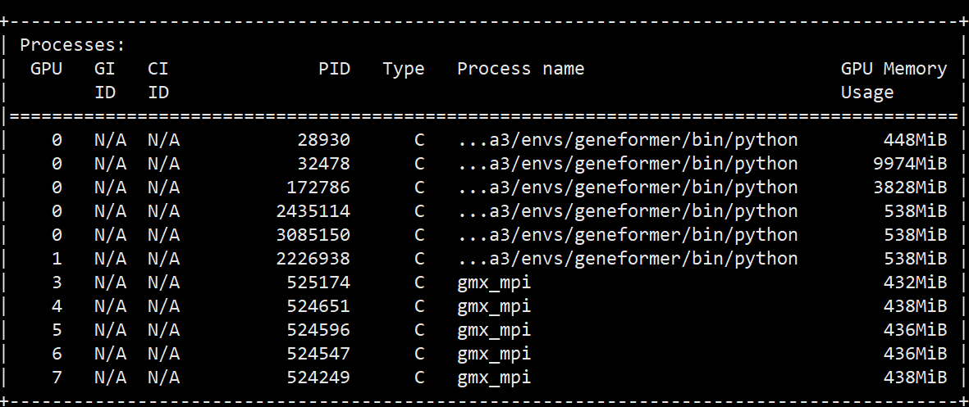969x407 pixels.
Task: Click PID 3085150 in the list
Action: tap(313, 235)
